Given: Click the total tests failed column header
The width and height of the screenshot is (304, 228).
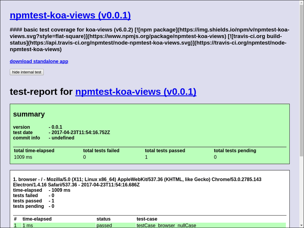Looking at the screenshot, I should pyautogui.click(x=101, y=151).
